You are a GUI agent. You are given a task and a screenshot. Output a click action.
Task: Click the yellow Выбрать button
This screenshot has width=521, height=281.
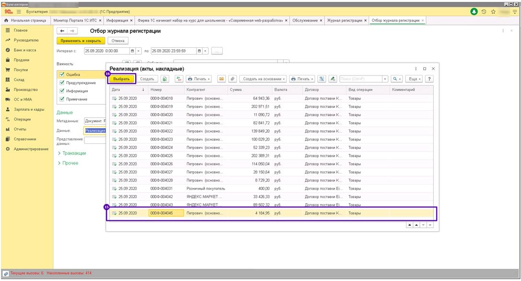click(x=121, y=79)
